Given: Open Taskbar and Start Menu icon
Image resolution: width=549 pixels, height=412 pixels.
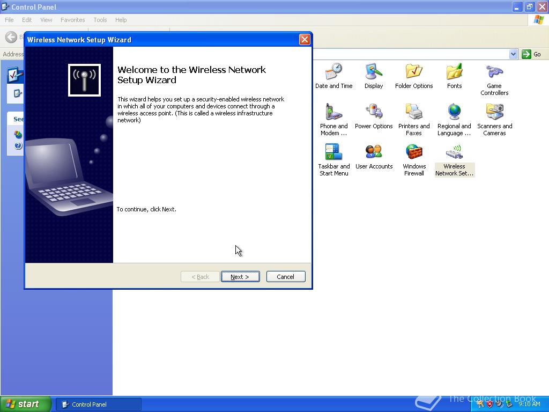Looking at the screenshot, I should tap(333, 160).
